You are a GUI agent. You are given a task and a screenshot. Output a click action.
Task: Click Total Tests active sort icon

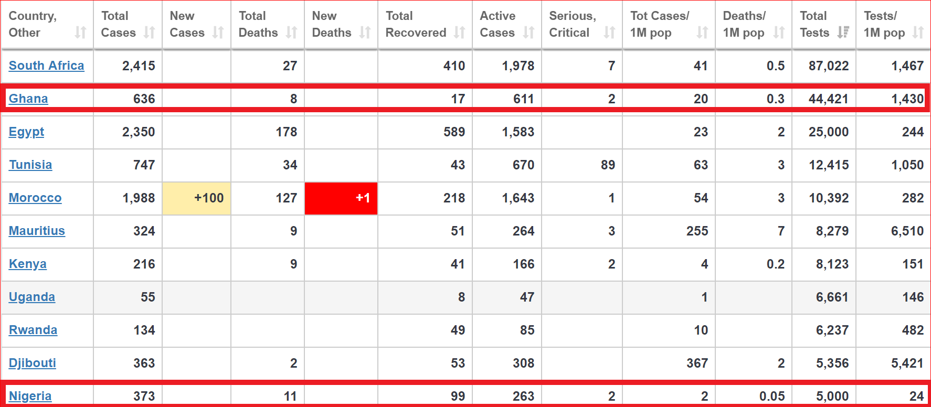point(843,33)
